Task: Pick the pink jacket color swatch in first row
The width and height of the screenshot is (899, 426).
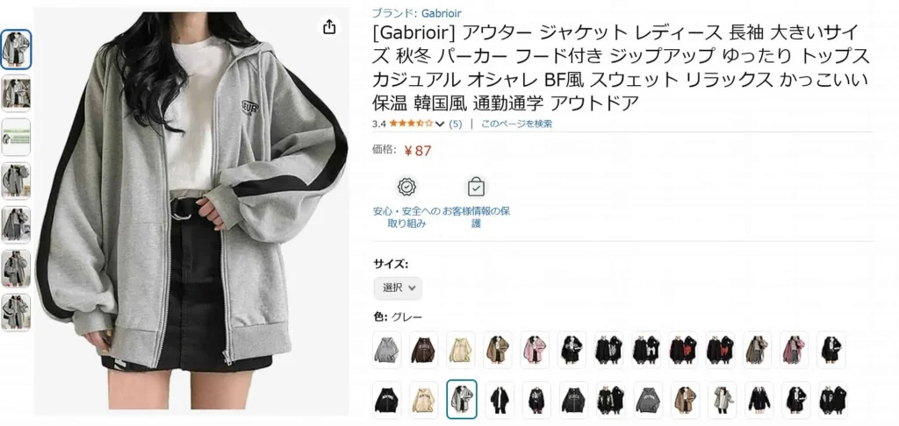Action: coord(535,350)
